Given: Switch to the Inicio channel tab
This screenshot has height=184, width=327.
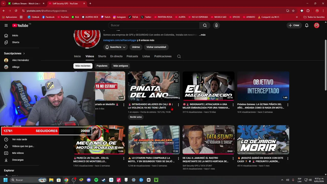Looking at the screenshot, I should click(x=77, y=56).
